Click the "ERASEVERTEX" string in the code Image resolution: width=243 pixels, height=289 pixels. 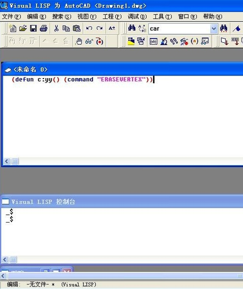point(121,80)
